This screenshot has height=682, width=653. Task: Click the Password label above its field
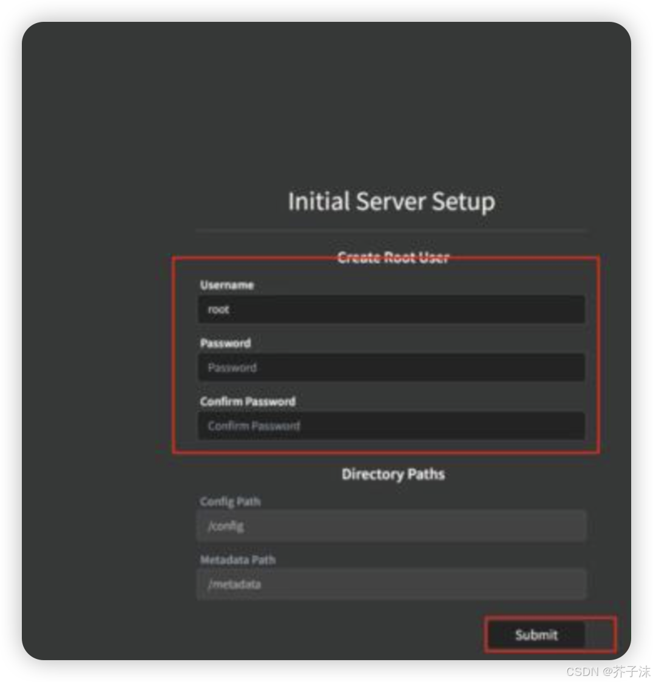tap(225, 343)
